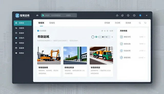Select the active underlined first tab
This screenshot has height=94, width=164.
pyautogui.click(x=41, y=23)
